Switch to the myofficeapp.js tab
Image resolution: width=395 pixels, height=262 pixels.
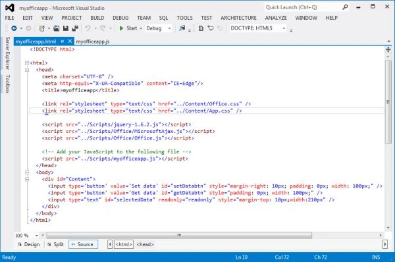93,41
